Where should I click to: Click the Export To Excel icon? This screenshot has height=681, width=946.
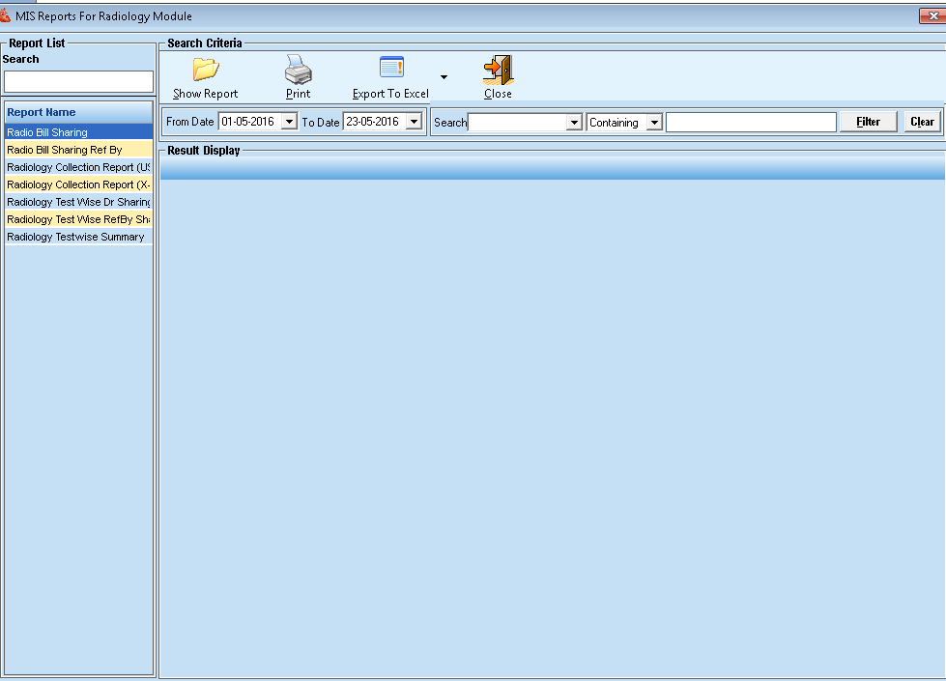390,68
